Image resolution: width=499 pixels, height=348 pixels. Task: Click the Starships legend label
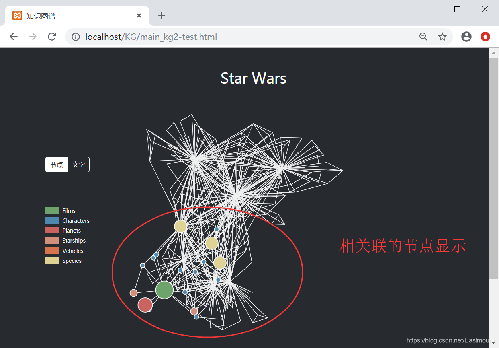74,241
